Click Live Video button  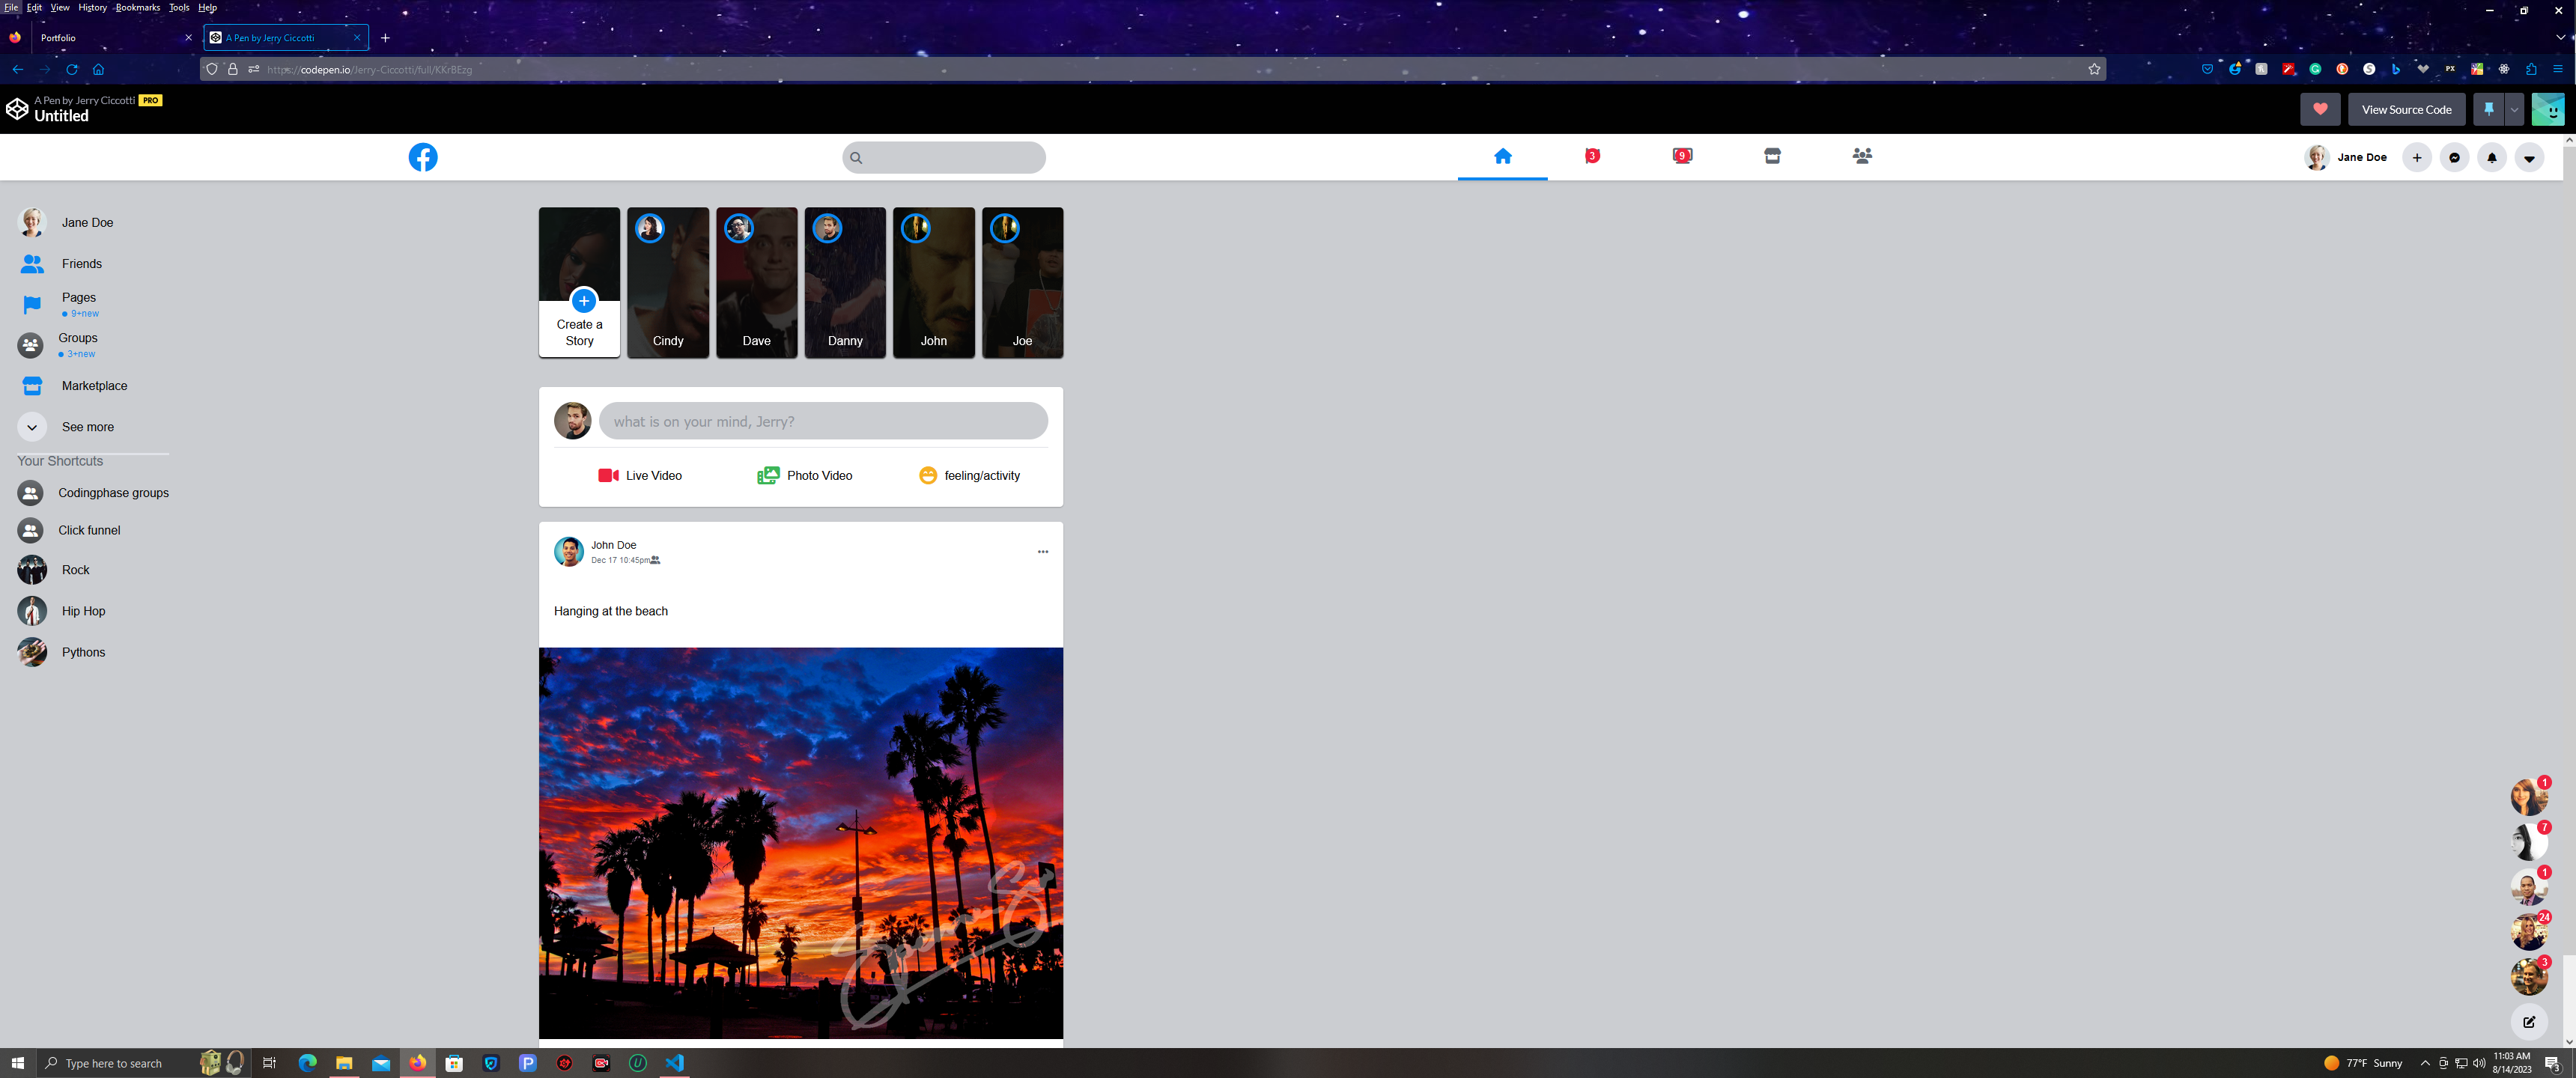coord(640,476)
